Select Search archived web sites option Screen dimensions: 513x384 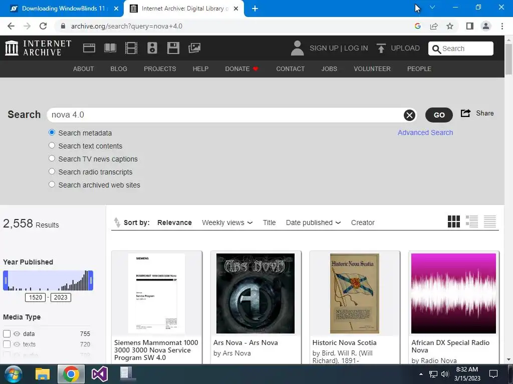click(x=52, y=184)
